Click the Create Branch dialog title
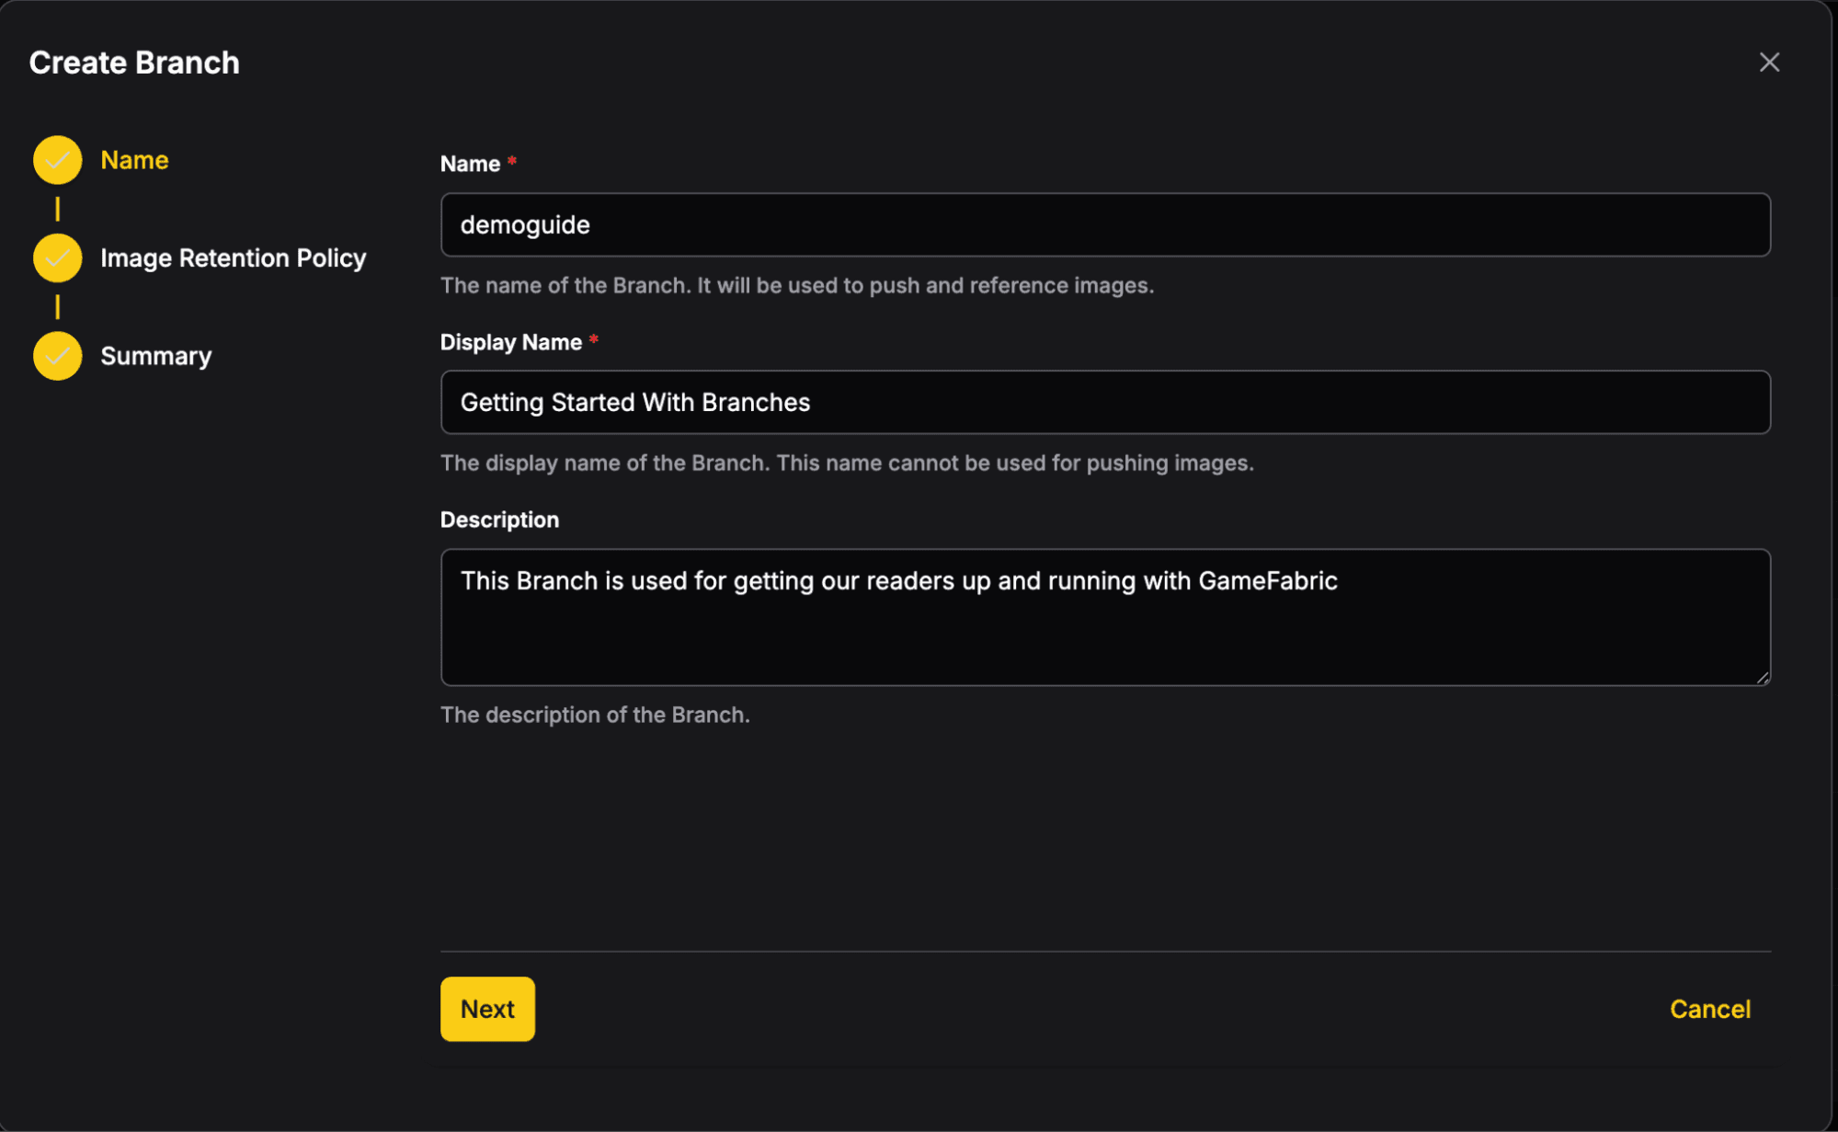 [134, 63]
